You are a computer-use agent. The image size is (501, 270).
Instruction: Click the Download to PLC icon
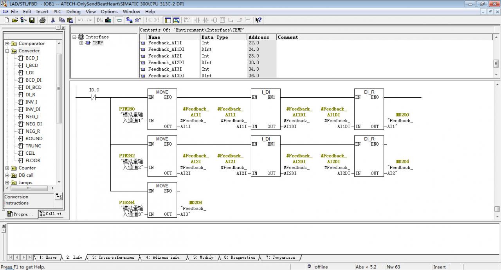128,20
